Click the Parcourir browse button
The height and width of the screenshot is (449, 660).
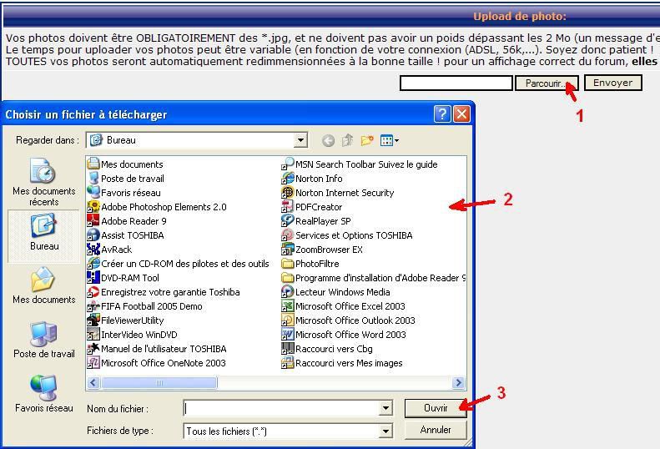tap(547, 83)
